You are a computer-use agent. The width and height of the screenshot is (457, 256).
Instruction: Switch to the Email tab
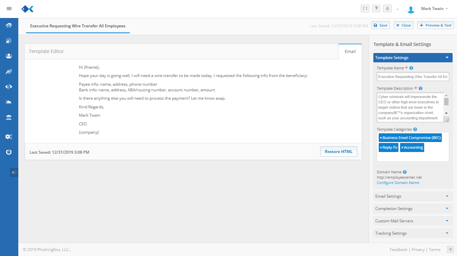coord(350,51)
